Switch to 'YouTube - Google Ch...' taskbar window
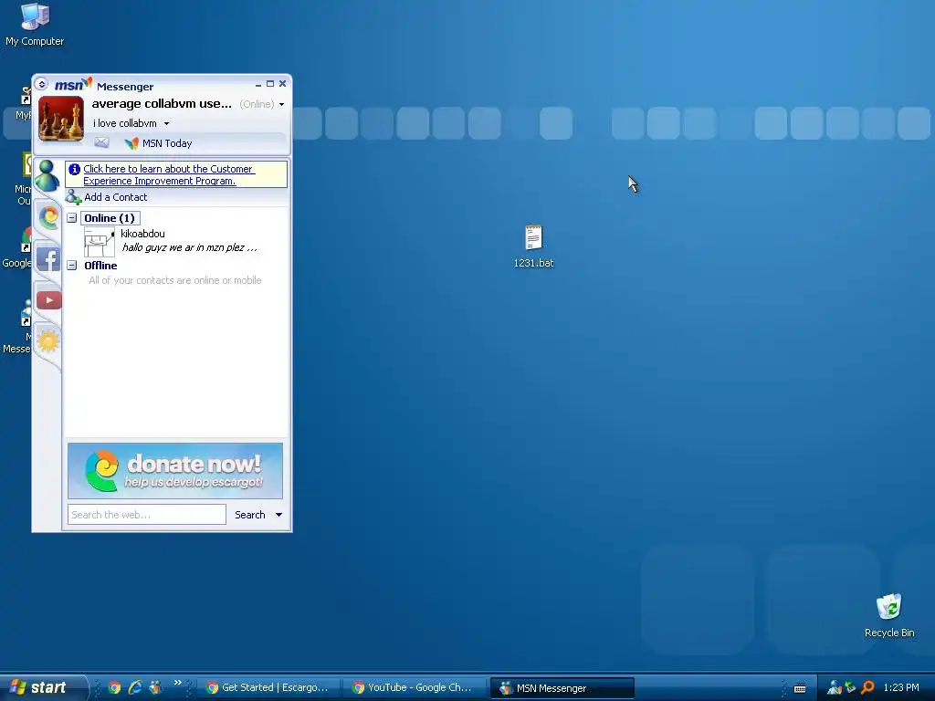 coord(414,688)
